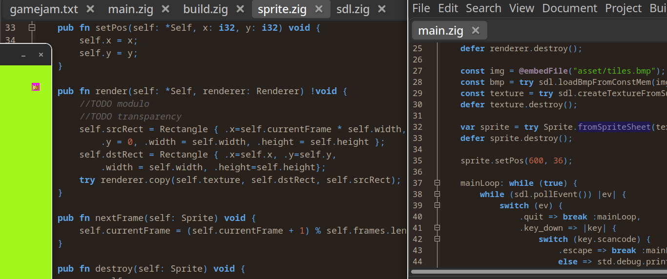Open the Search menu
This screenshot has width=667, height=279.
click(483, 8)
